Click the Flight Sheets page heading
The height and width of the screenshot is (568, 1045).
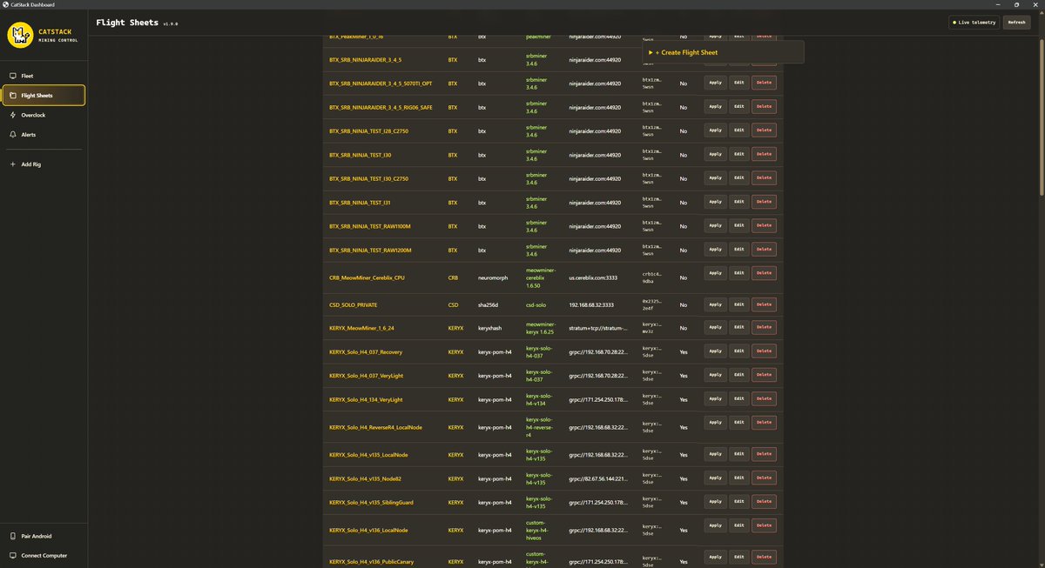point(126,22)
